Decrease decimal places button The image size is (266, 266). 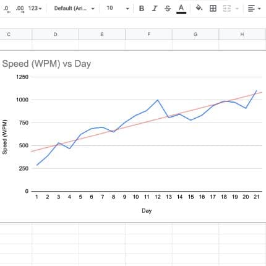(7, 9)
